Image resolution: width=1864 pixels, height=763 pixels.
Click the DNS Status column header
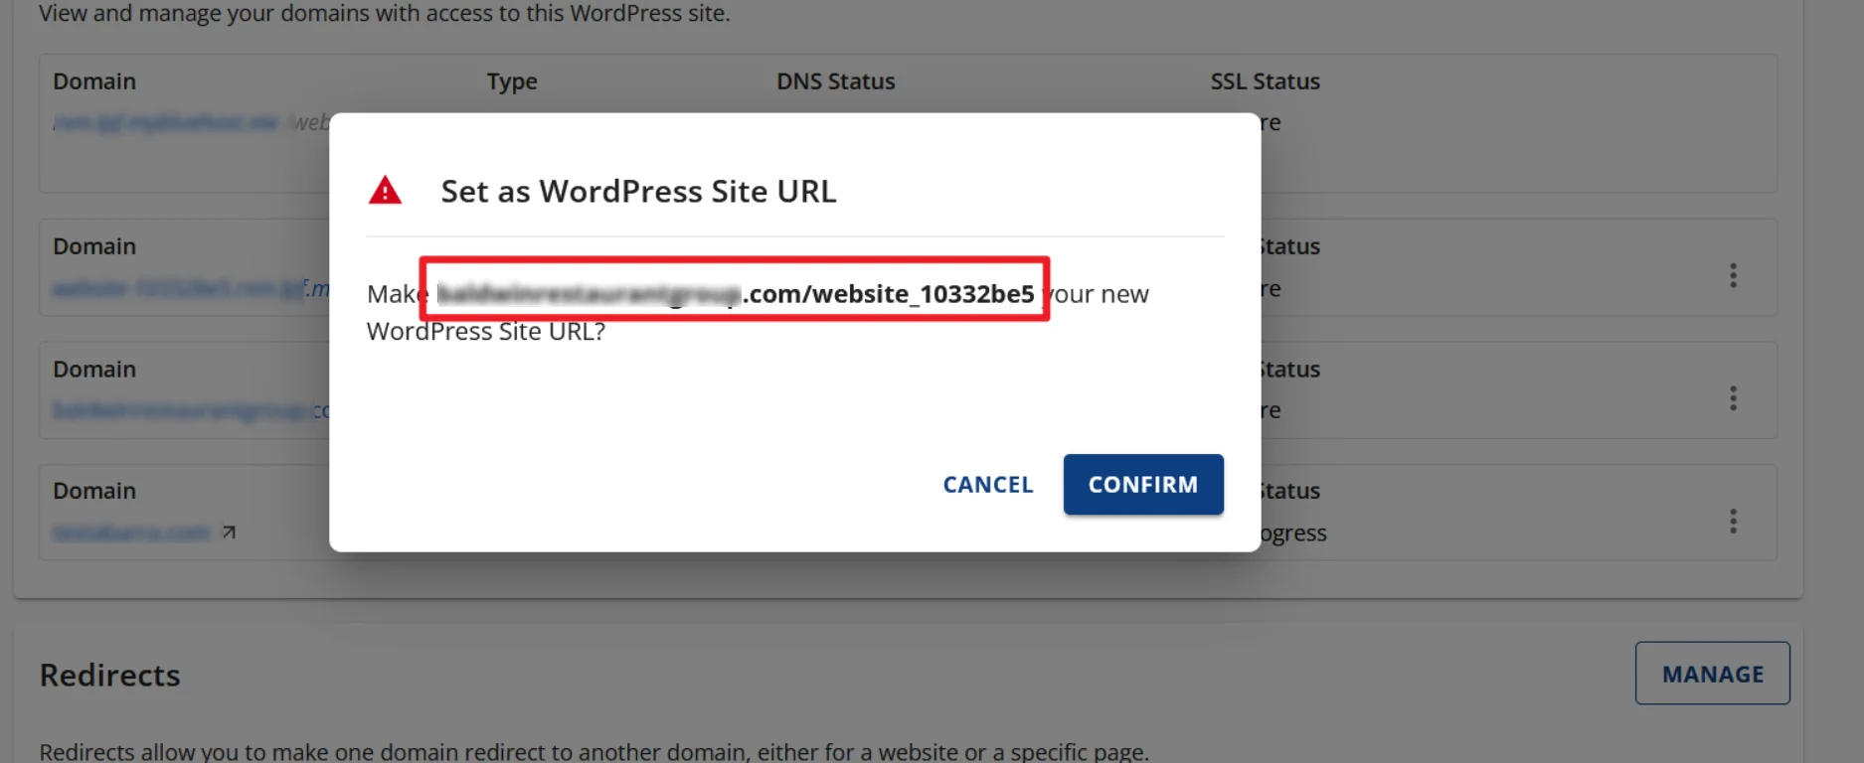pos(835,81)
